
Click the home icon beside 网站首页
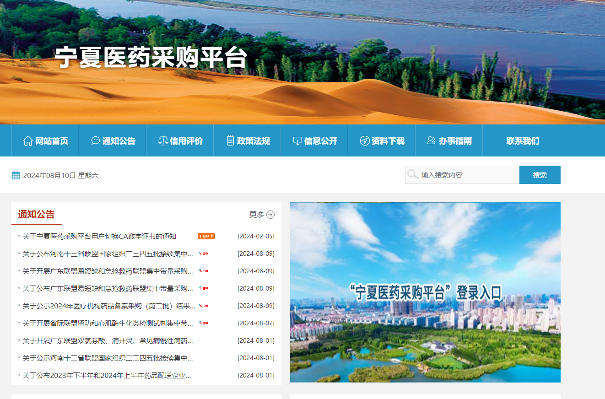point(28,140)
